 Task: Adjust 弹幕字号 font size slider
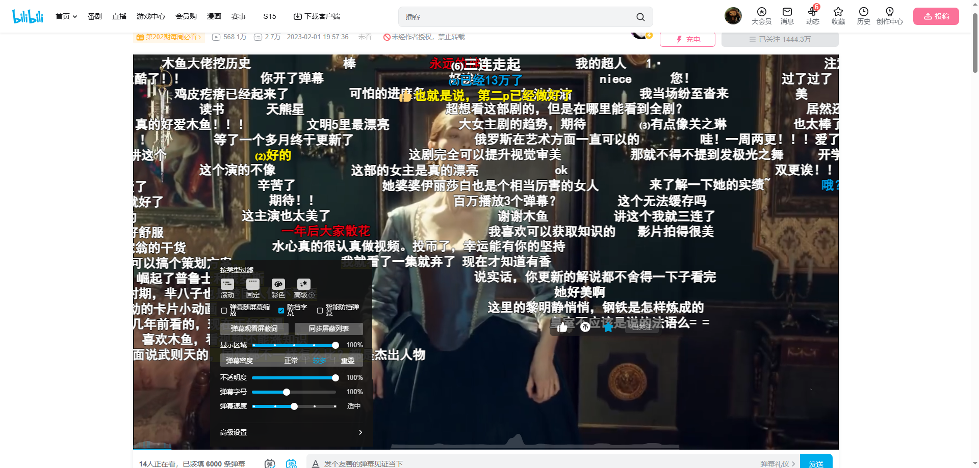click(x=294, y=392)
